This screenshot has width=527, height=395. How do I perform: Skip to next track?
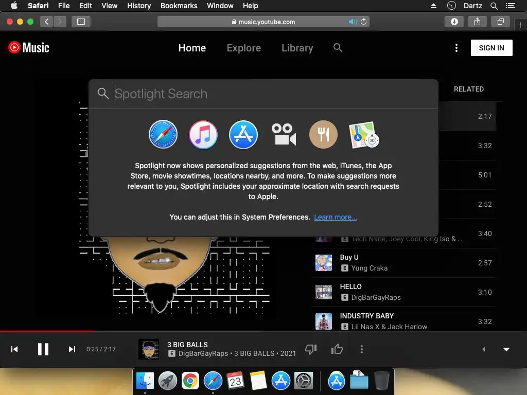pyautogui.click(x=72, y=349)
